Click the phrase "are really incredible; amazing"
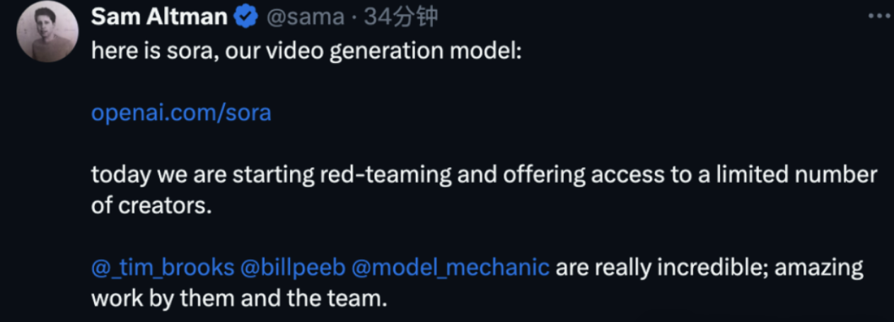894x322 pixels. pos(709,268)
